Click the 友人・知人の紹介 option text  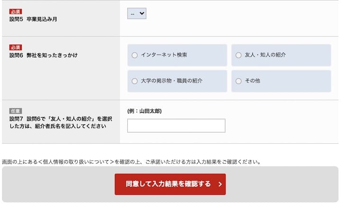[265, 55]
